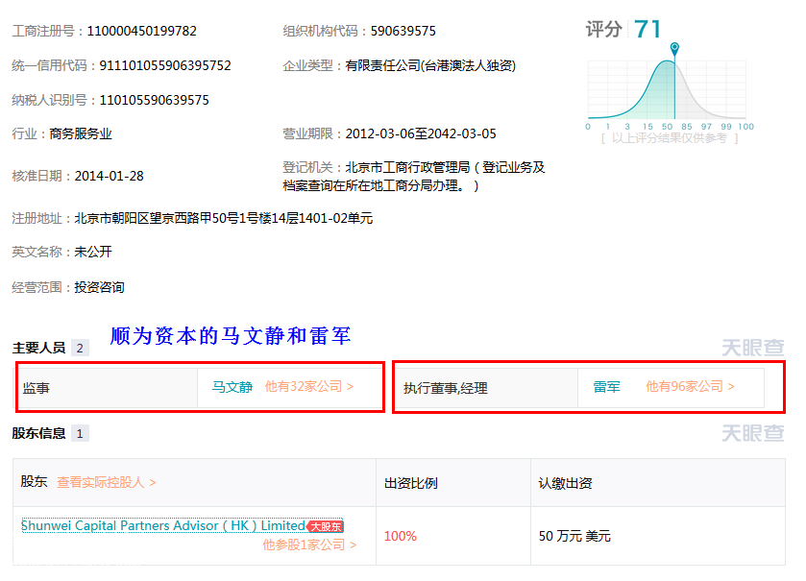Select registration number 110000450199782

(x=142, y=32)
